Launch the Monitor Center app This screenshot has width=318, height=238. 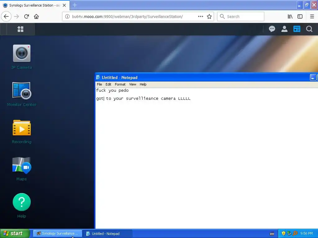tap(22, 91)
